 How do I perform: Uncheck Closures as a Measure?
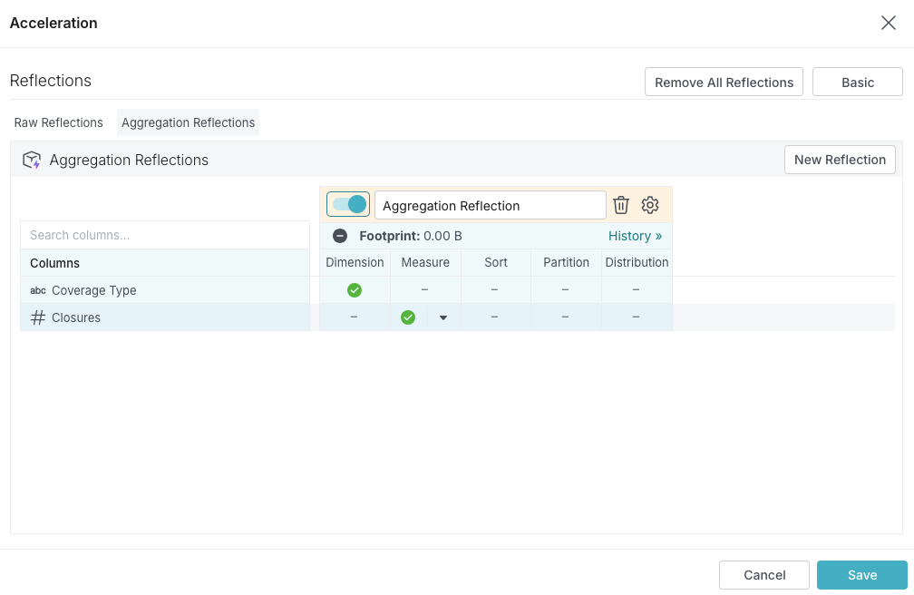pyautogui.click(x=408, y=317)
